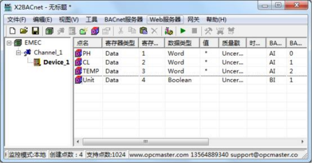Click the EMEC server tree icon
Image resolution: width=312 pixels, height=163 pixels.
coord(18,43)
